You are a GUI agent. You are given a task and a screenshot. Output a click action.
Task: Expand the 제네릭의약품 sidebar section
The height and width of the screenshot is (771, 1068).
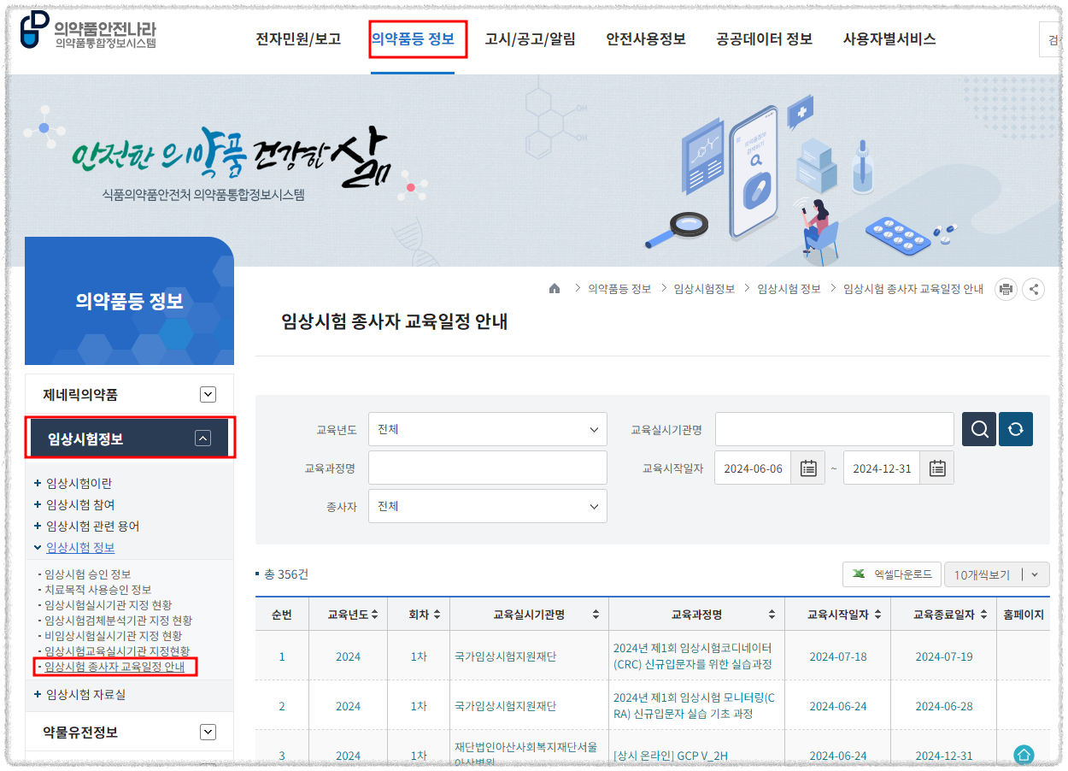click(x=208, y=394)
